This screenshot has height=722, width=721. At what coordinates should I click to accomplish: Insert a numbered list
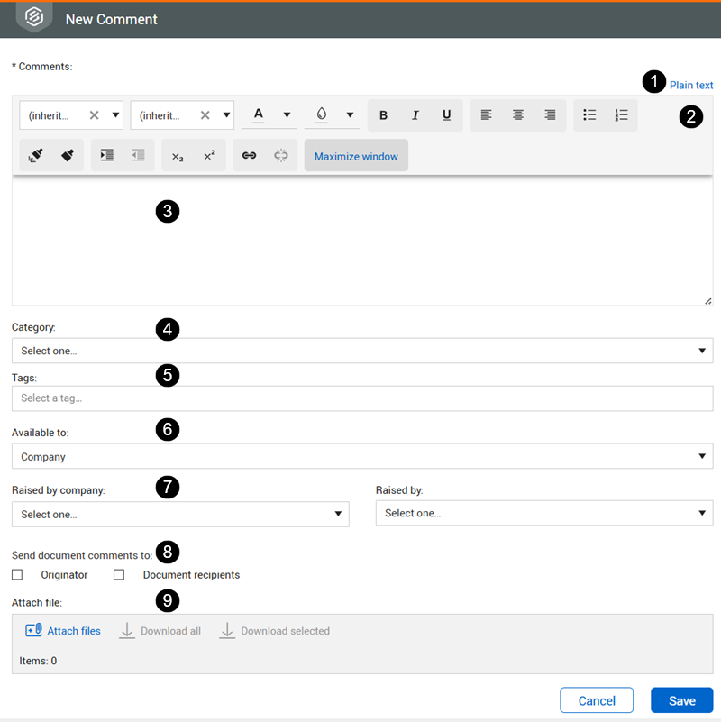[x=621, y=115]
